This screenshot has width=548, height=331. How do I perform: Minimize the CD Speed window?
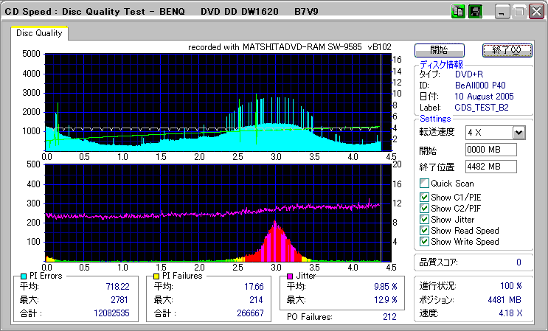[x=503, y=12]
